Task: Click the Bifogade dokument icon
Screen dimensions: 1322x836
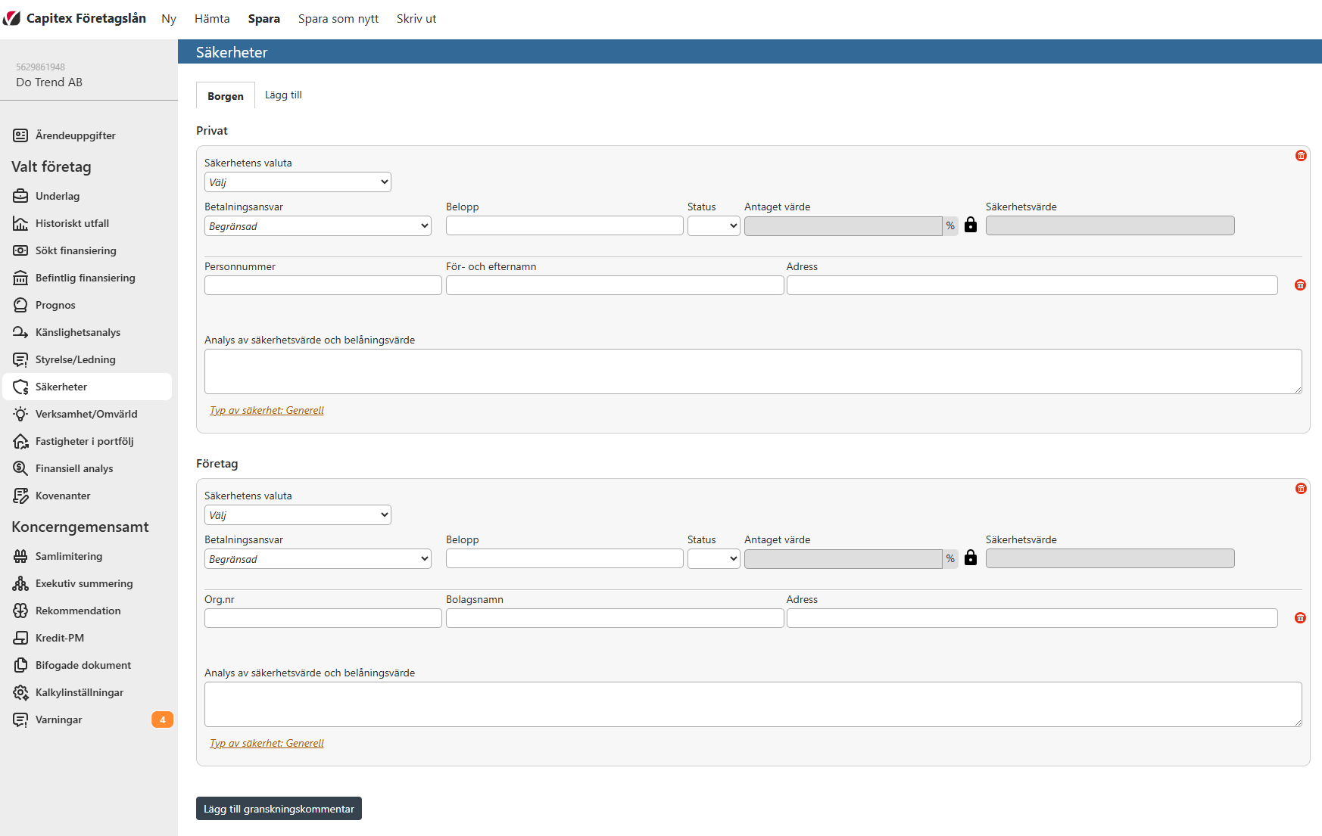Action: click(x=20, y=665)
